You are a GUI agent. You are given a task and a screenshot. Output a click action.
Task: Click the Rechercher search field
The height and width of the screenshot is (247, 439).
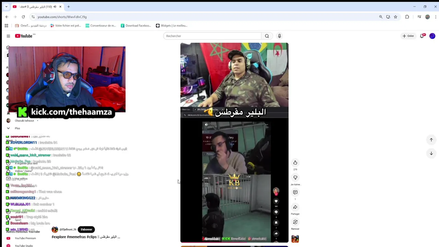[x=212, y=36]
